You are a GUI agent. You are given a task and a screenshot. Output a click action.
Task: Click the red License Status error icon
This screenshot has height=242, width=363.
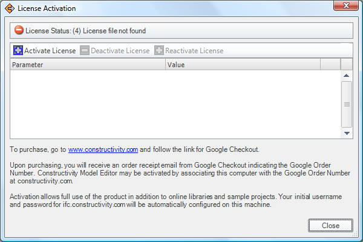click(x=19, y=30)
